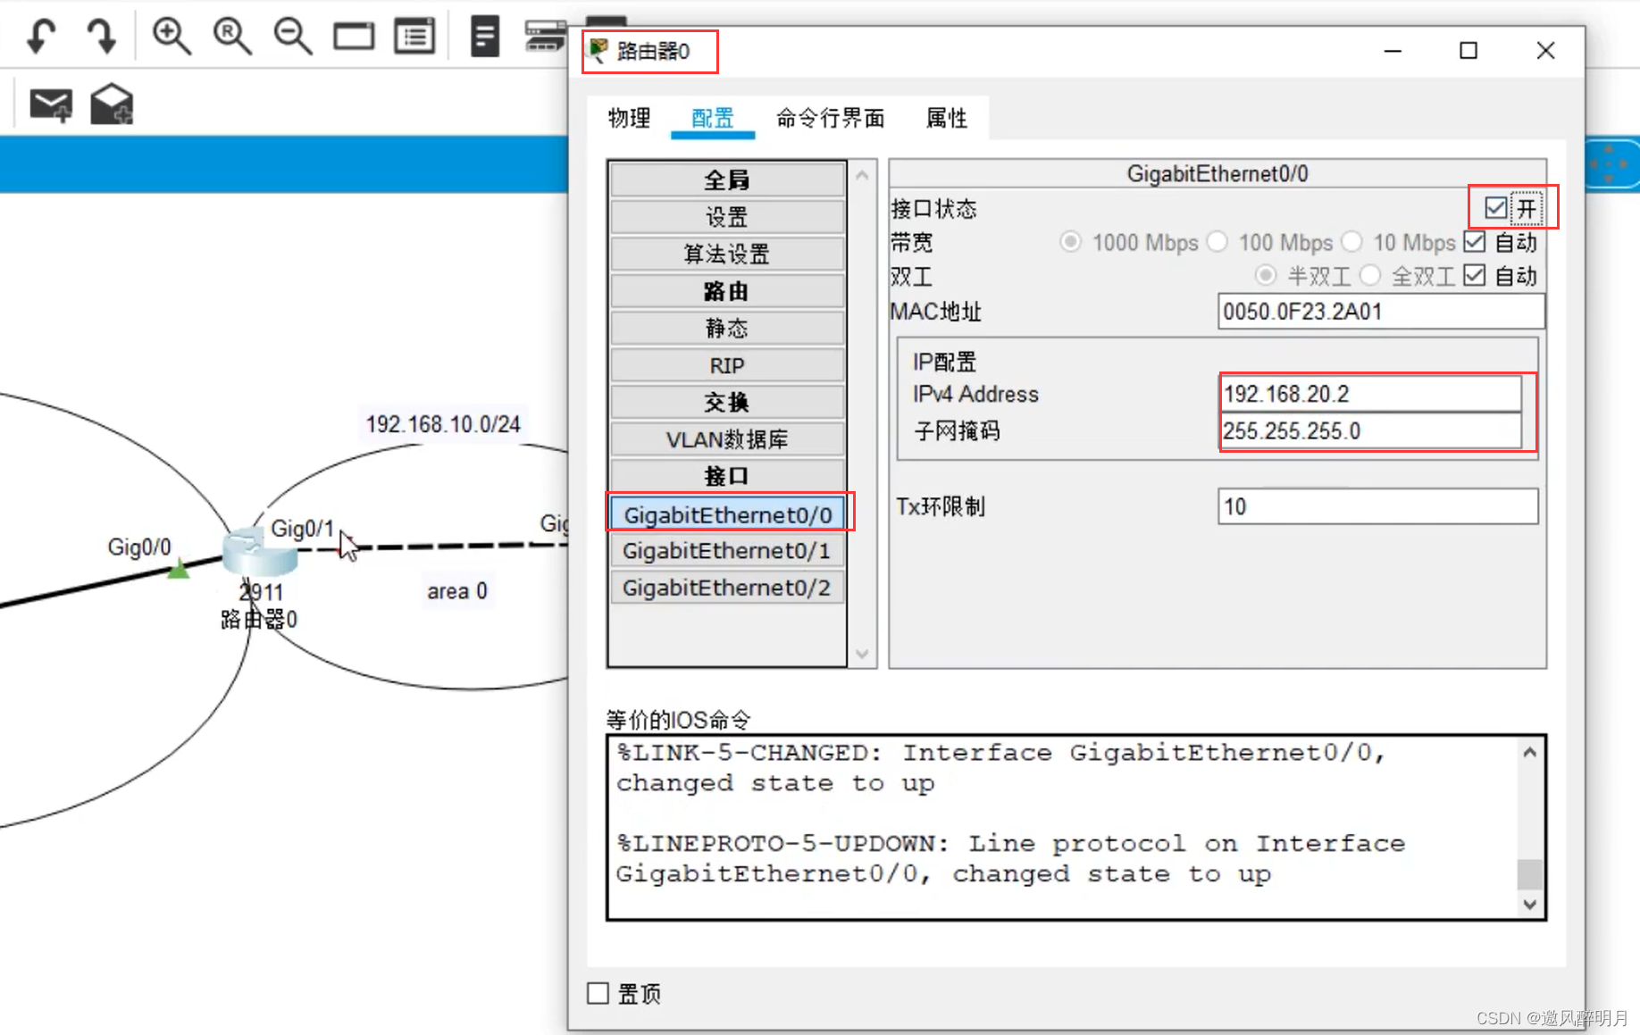Click the network device toolbar icon
1640x1035 pixels.
tap(546, 36)
